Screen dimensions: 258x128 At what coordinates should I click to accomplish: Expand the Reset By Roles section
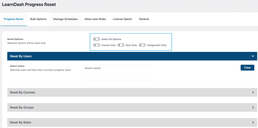click(x=132, y=122)
